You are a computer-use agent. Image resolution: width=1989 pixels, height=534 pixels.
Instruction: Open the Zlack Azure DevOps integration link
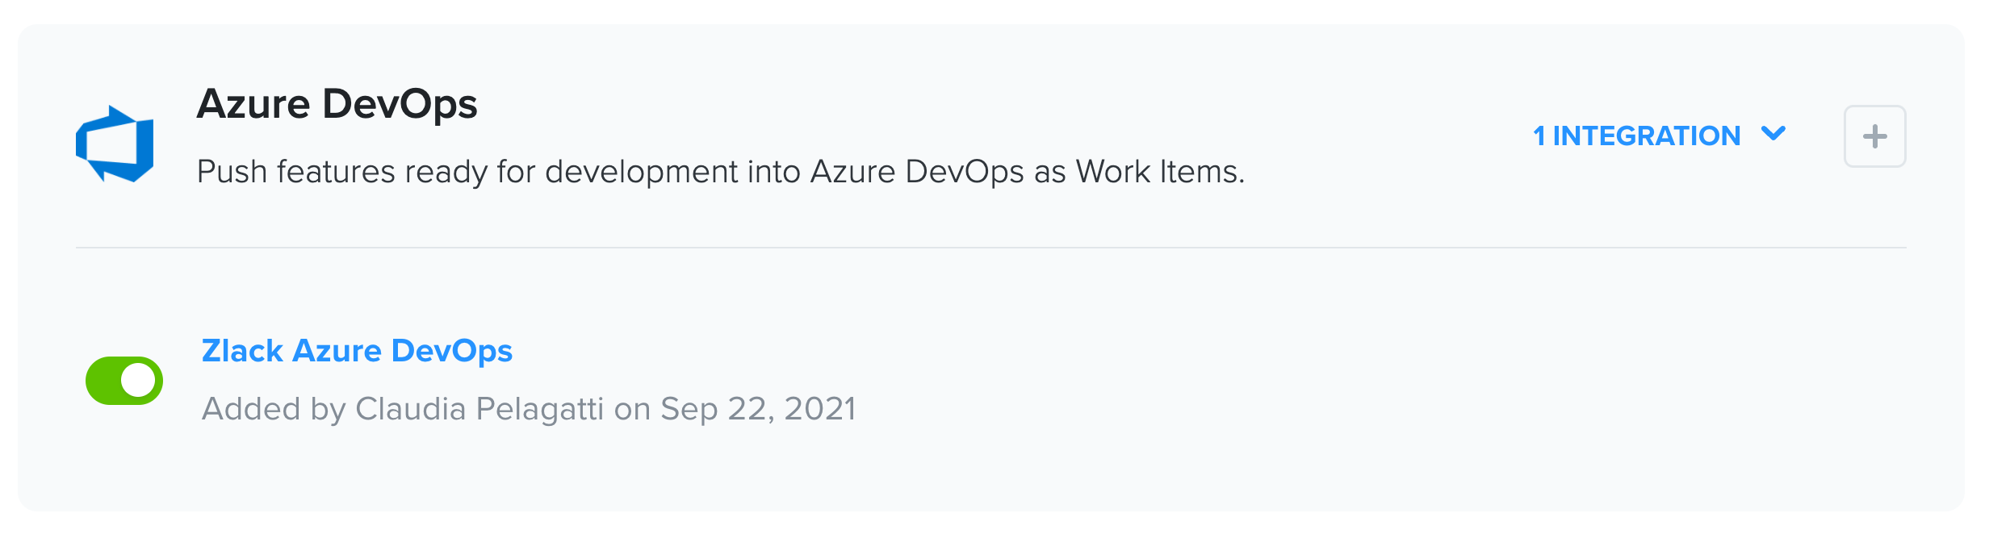tap(357, 351)
